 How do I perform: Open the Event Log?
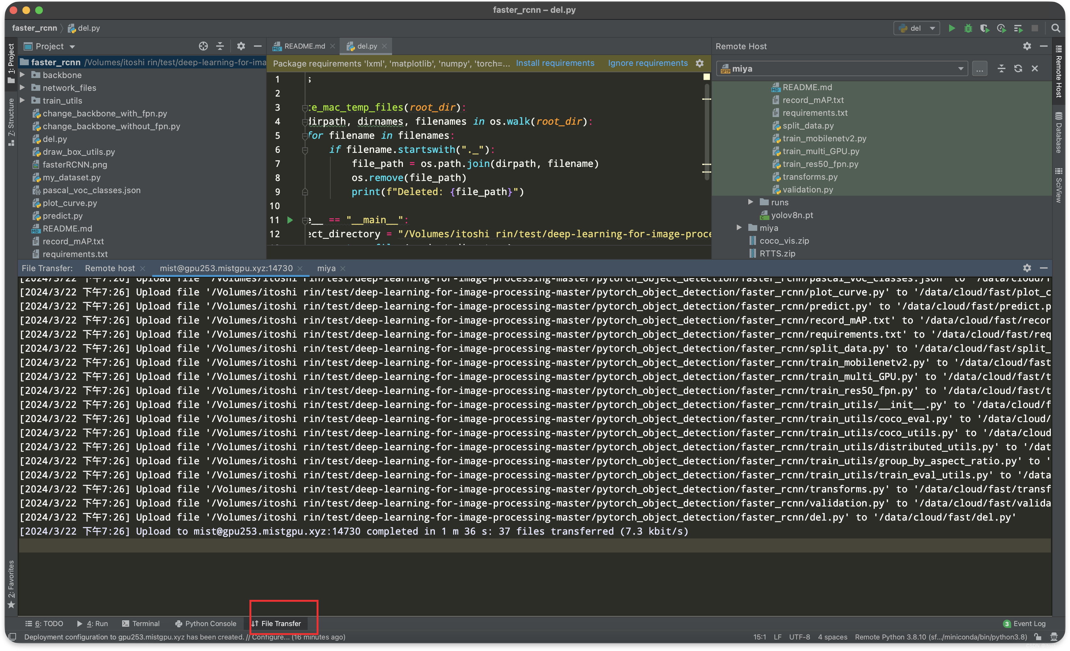[x=1024, y=624]
